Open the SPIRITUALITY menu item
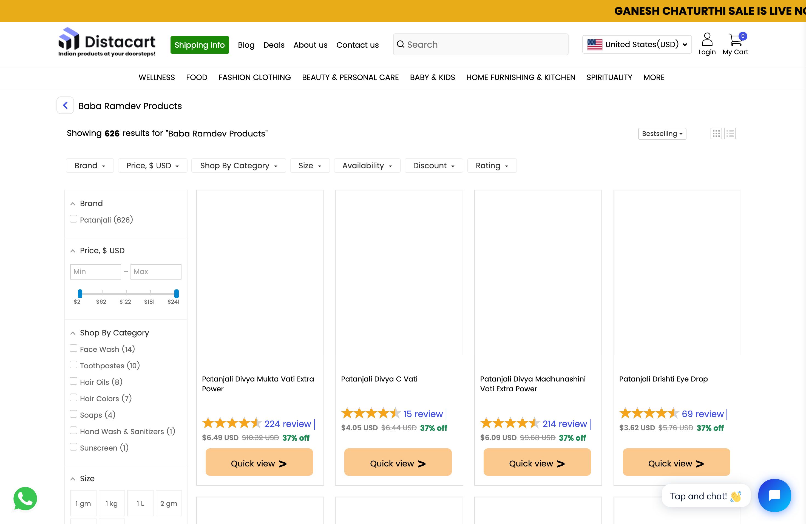Screen dimensions: 806x524 click(x=609, y=77)
